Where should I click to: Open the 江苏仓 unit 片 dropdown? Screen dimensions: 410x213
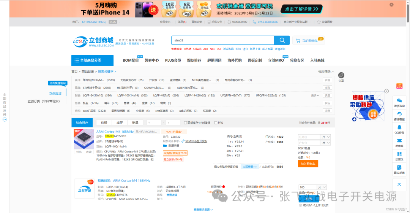(326, 137)
